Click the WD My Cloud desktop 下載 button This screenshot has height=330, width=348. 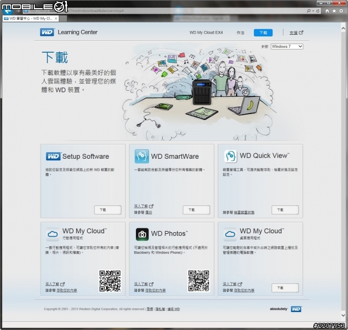pyautogui.click(x=285, y=288)
